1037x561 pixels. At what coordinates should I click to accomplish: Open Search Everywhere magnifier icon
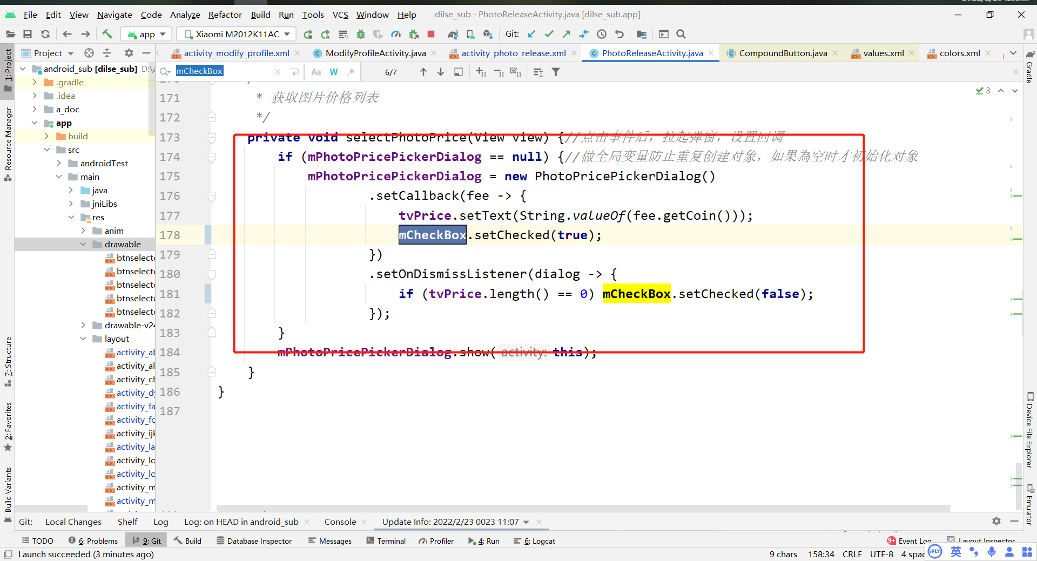click(681, 34)
